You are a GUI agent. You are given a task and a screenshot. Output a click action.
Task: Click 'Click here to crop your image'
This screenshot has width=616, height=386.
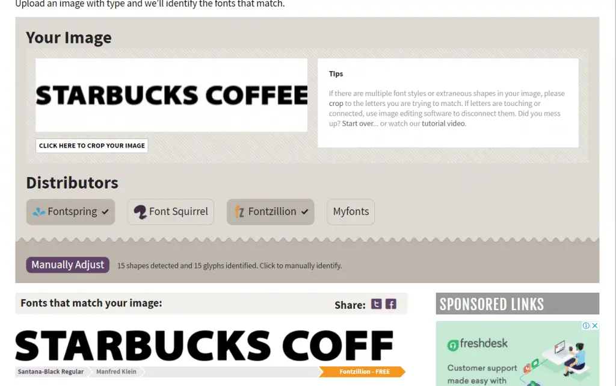click(92, 146)
